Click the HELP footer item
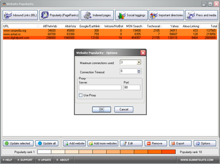220x164 pixels. tap(7, 160)
